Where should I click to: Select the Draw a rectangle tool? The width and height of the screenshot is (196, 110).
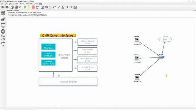(51, 7)
